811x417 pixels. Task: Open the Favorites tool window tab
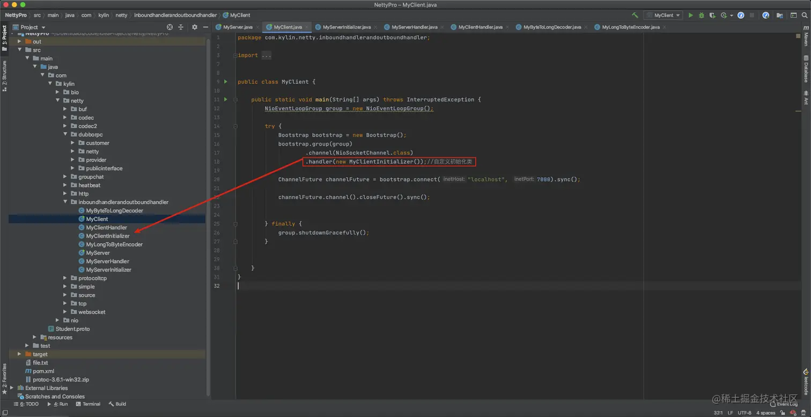click(x=4, y=379)
